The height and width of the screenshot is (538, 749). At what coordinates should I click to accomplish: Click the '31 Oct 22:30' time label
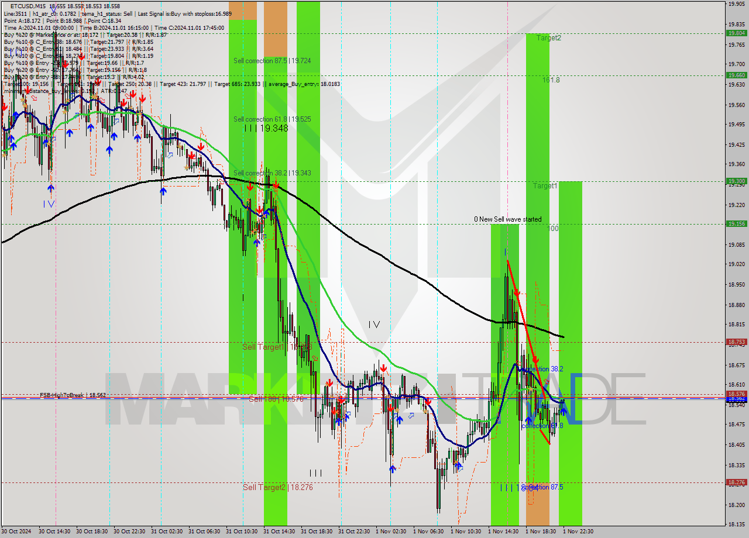pos(354,532)
